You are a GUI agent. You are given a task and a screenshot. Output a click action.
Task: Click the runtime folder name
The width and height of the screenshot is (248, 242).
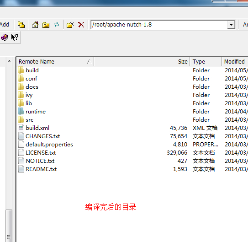pos(36,112)
